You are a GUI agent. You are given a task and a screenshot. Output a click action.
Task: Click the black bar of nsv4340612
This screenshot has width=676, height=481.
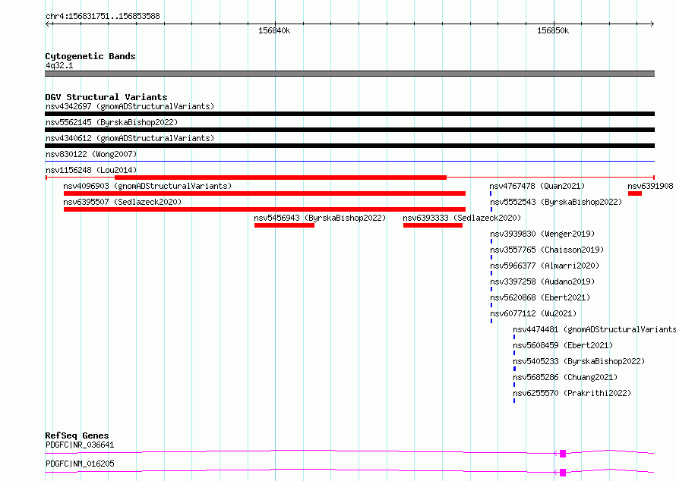[349, 146]
